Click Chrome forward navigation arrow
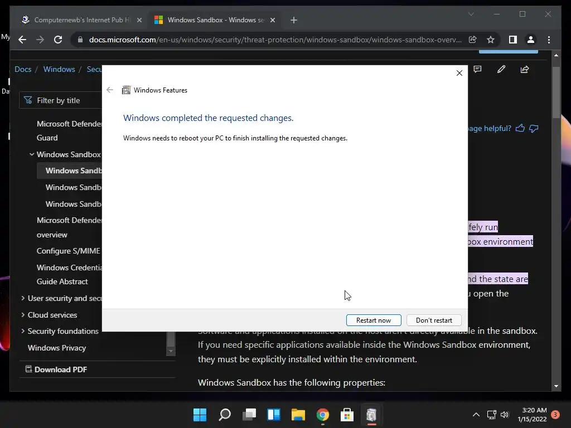Viewport: 571px width, 428px height. pyautogui.click(x=40, y=40)
